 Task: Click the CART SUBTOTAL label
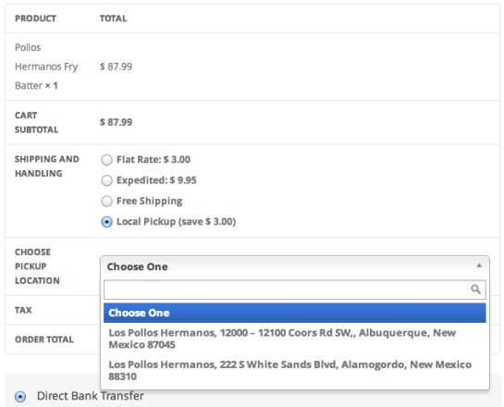coord(37,122)
